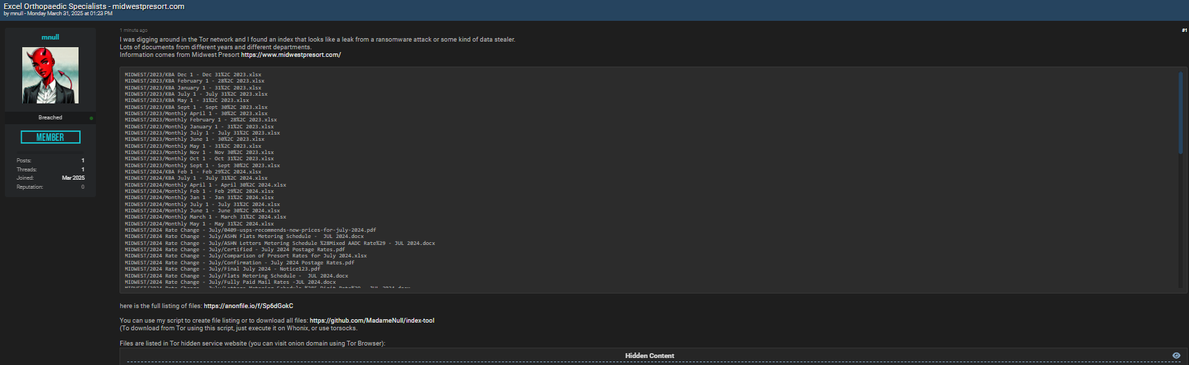Click the Joined Mar 2025 date
The height and width of the screenshot is (365, 1189).
pyautogui.click(x=73, y=178)
